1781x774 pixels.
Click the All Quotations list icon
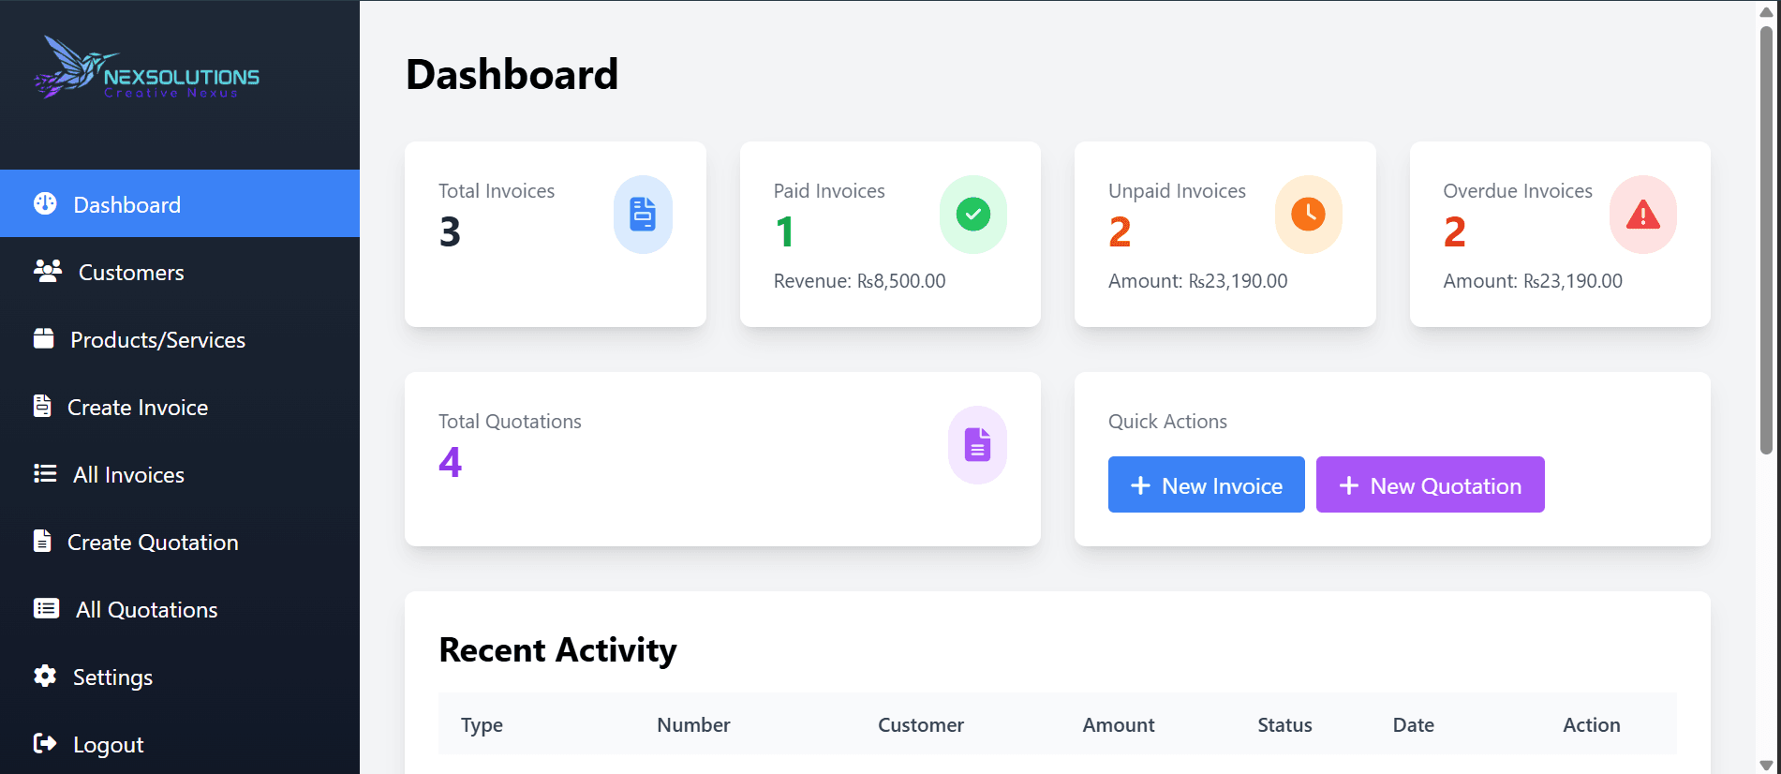point(46,608)
